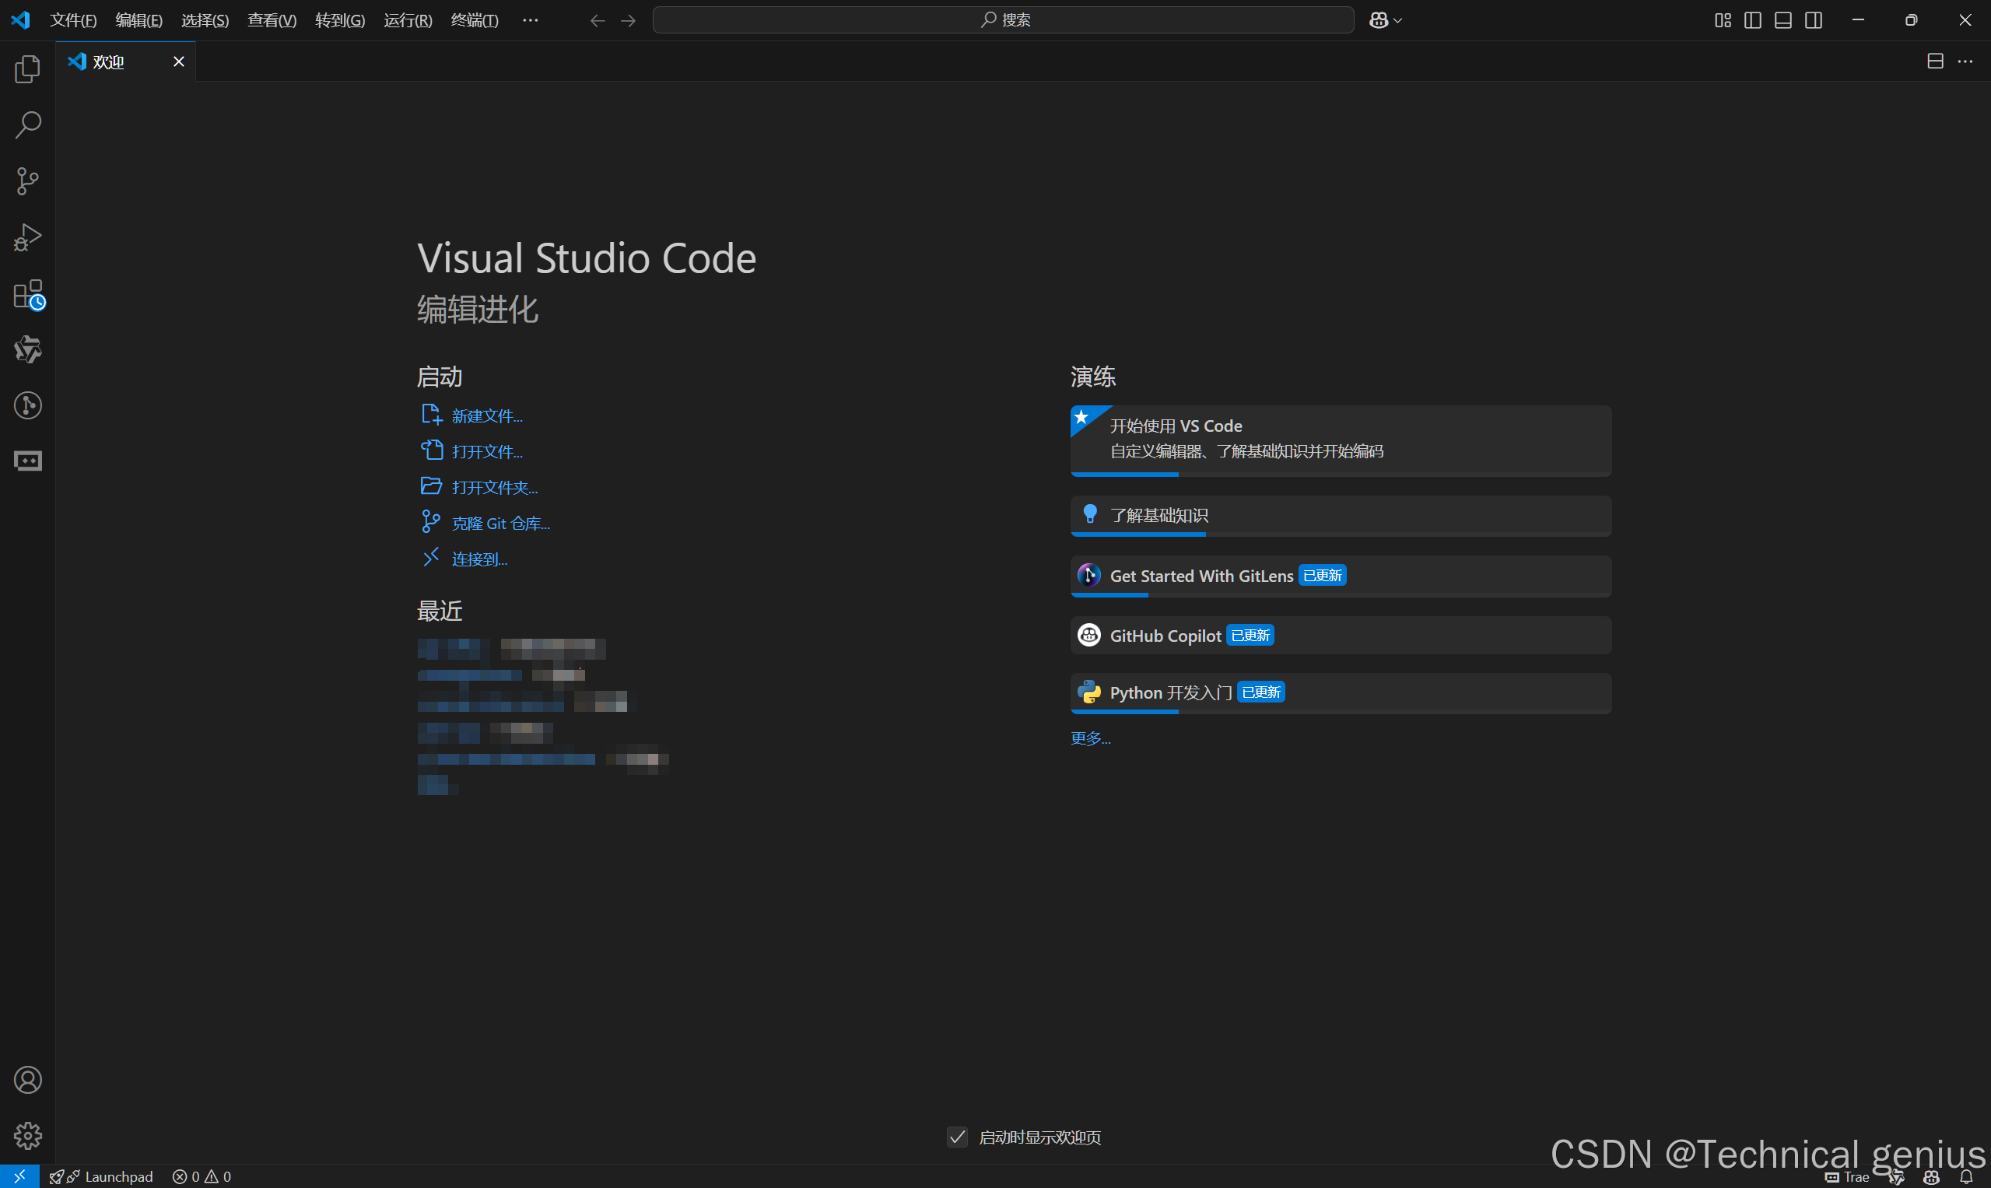This screenshot has width=1991, height=1188.
Task: Open Run and Debug view
Action: click(27, 237)
